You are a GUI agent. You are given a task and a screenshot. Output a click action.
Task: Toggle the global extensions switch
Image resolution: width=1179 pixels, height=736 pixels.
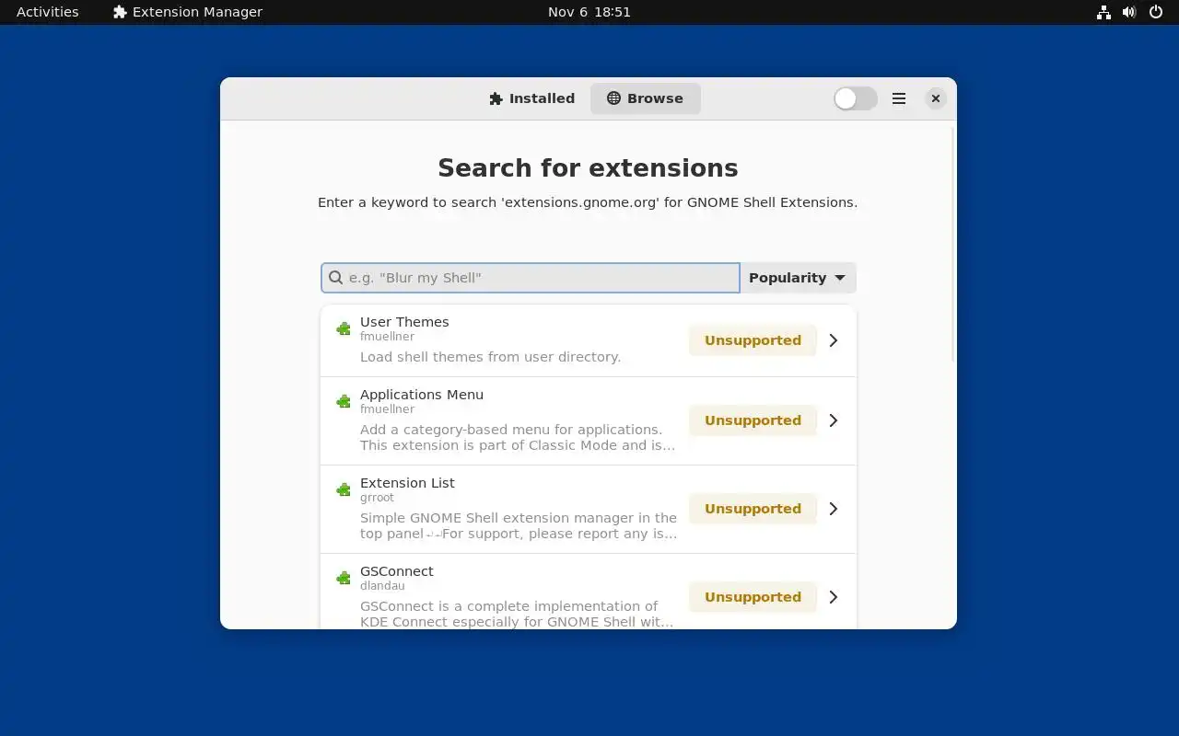tap(855, 98)
